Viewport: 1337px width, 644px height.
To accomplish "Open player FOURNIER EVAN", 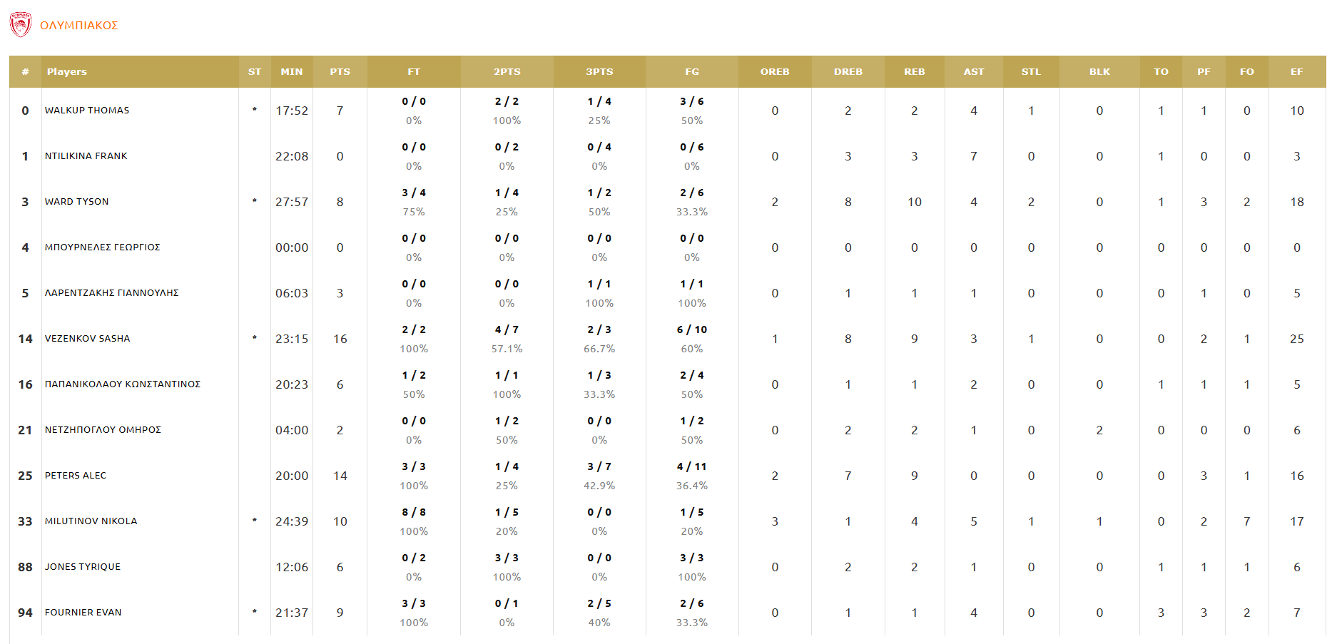I will tap(83, 613).
